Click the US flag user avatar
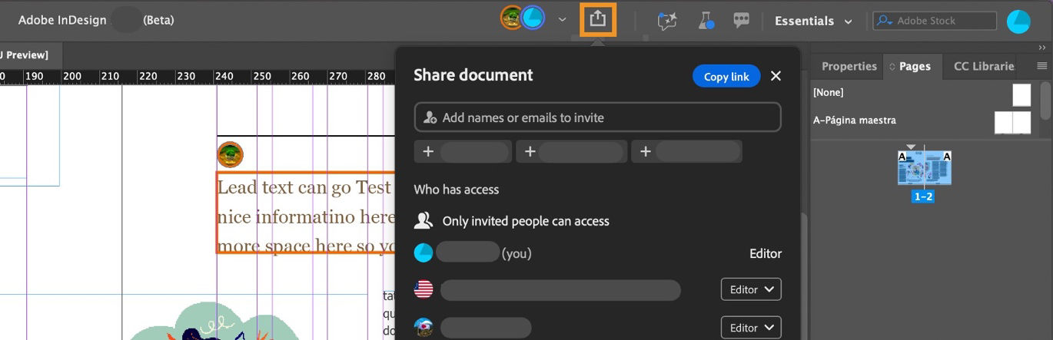This screenshot has height=340, width=1053. 424,289
